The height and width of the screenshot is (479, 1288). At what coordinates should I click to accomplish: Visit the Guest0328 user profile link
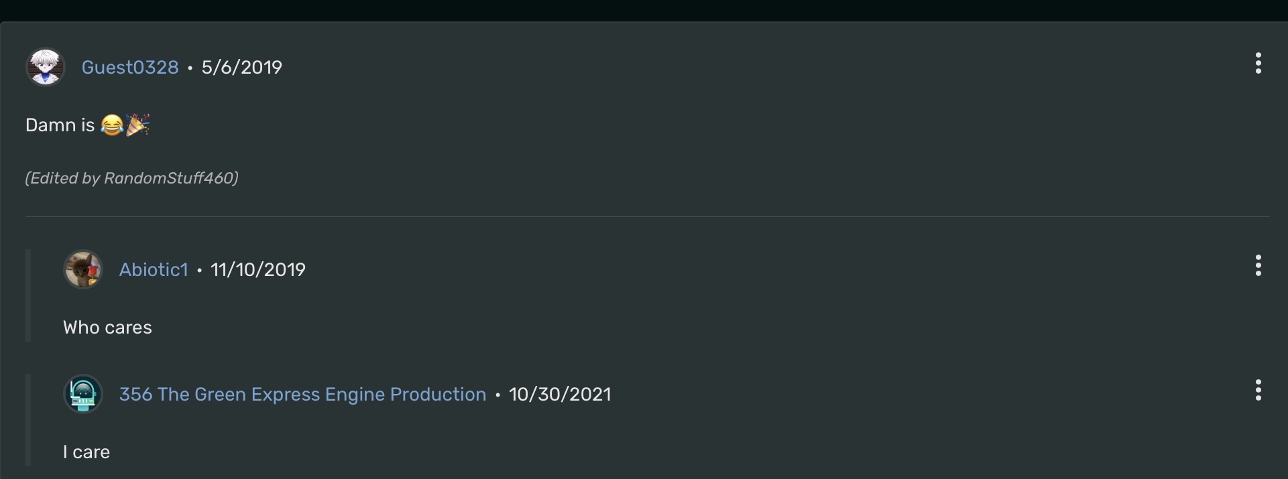point(130,68)
